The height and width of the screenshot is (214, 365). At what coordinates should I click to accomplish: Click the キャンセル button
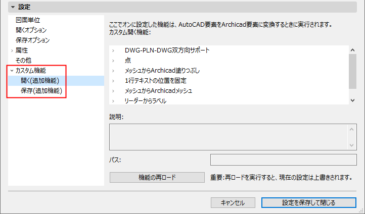[233, 203]
